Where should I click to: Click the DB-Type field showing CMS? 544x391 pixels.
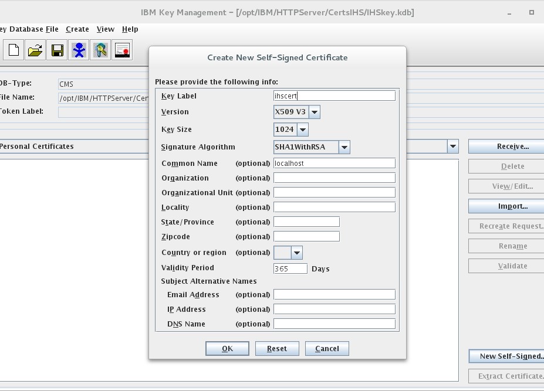104,84
